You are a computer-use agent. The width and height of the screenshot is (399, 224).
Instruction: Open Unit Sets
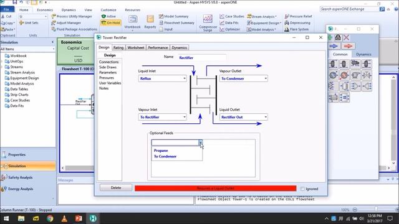pos(29,23)
